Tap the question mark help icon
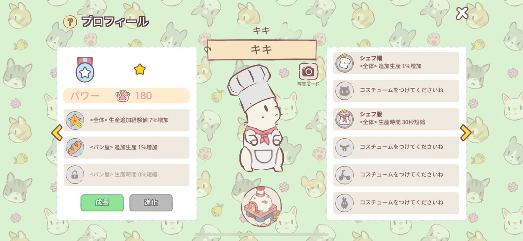The height and width of the screenshot is (241, 523). 70,22
